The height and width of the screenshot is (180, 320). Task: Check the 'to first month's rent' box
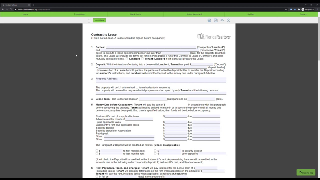[x=97, y=151]
